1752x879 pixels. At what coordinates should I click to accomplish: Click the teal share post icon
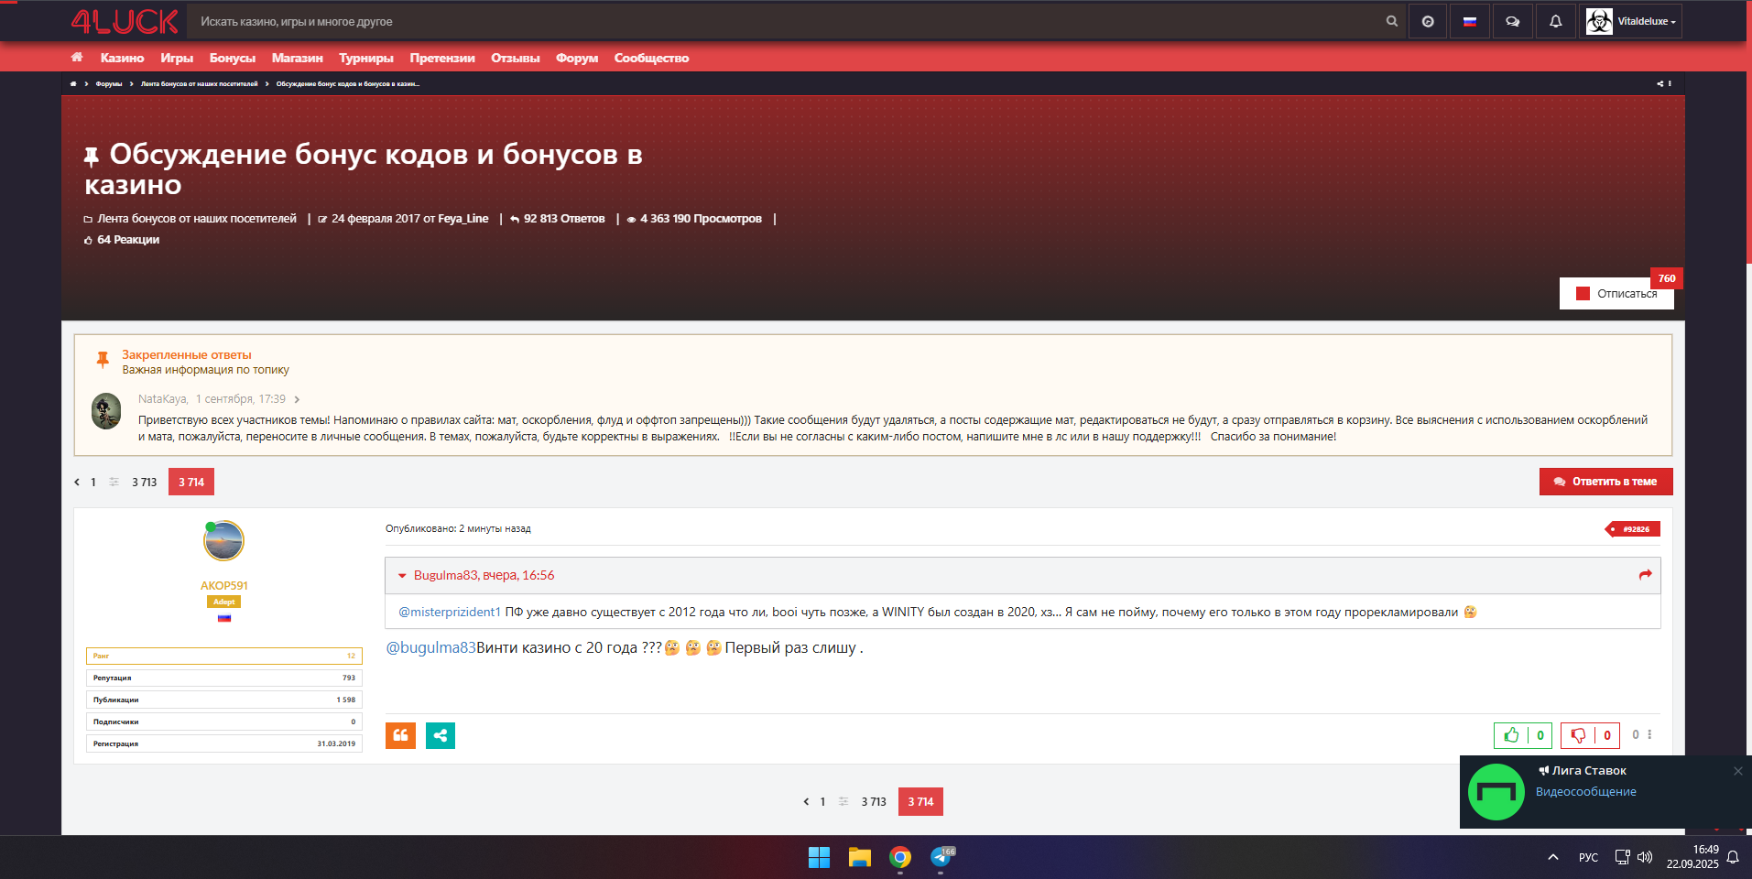tap(441, 735)
